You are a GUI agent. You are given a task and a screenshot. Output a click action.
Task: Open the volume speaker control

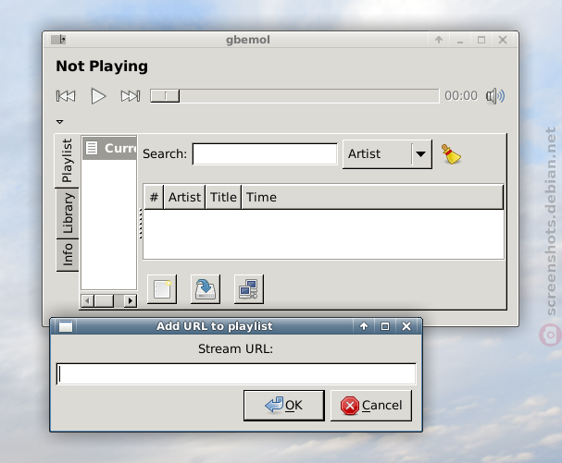click(x=495, y=96)
